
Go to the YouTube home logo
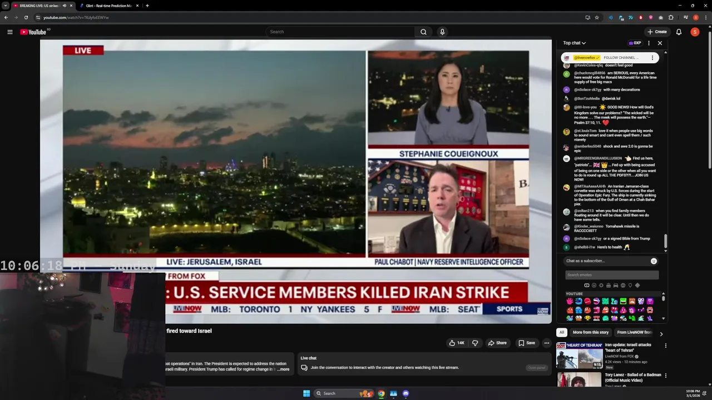coord(33,32)
